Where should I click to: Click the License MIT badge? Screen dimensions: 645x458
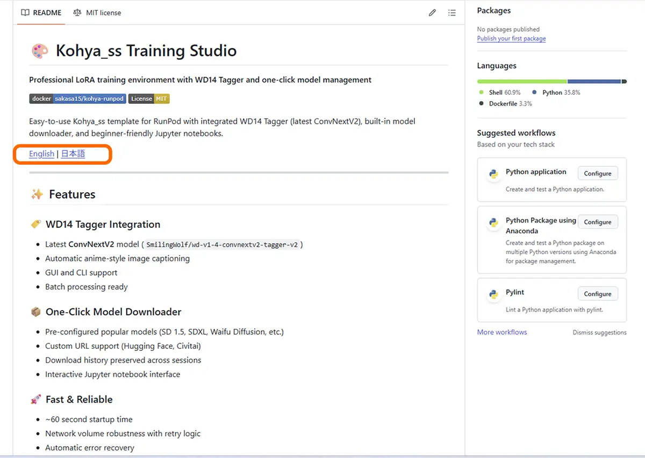pos(149,98)
